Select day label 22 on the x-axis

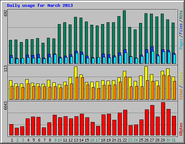click(x=125, y=140)
